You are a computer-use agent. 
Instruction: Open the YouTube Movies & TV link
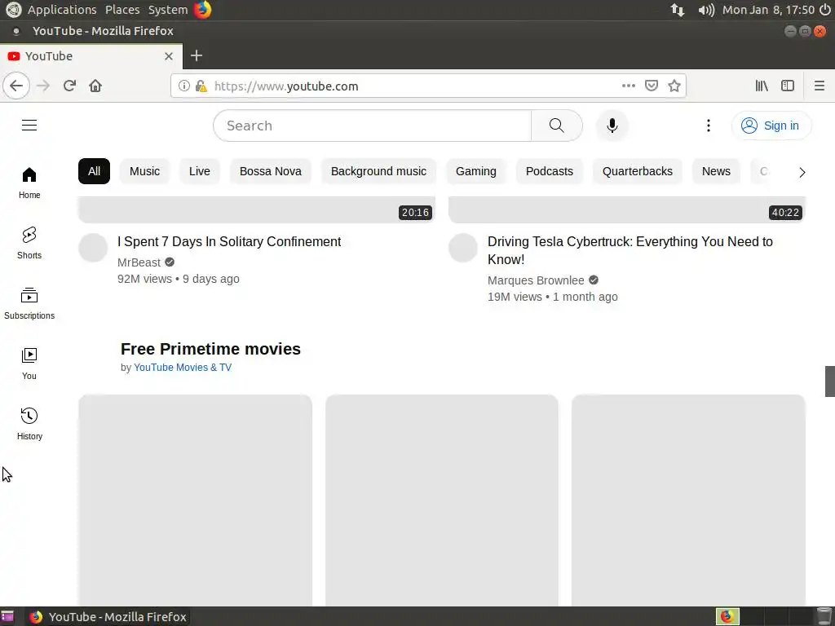point(183,368)
